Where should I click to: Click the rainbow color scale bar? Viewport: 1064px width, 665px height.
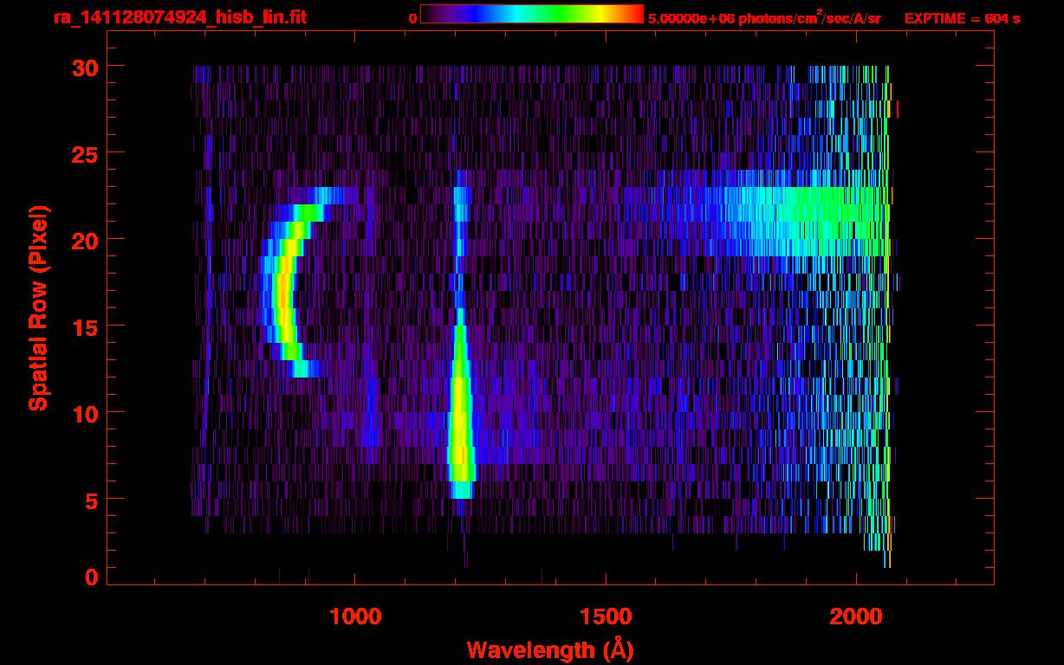coord(532,14)
